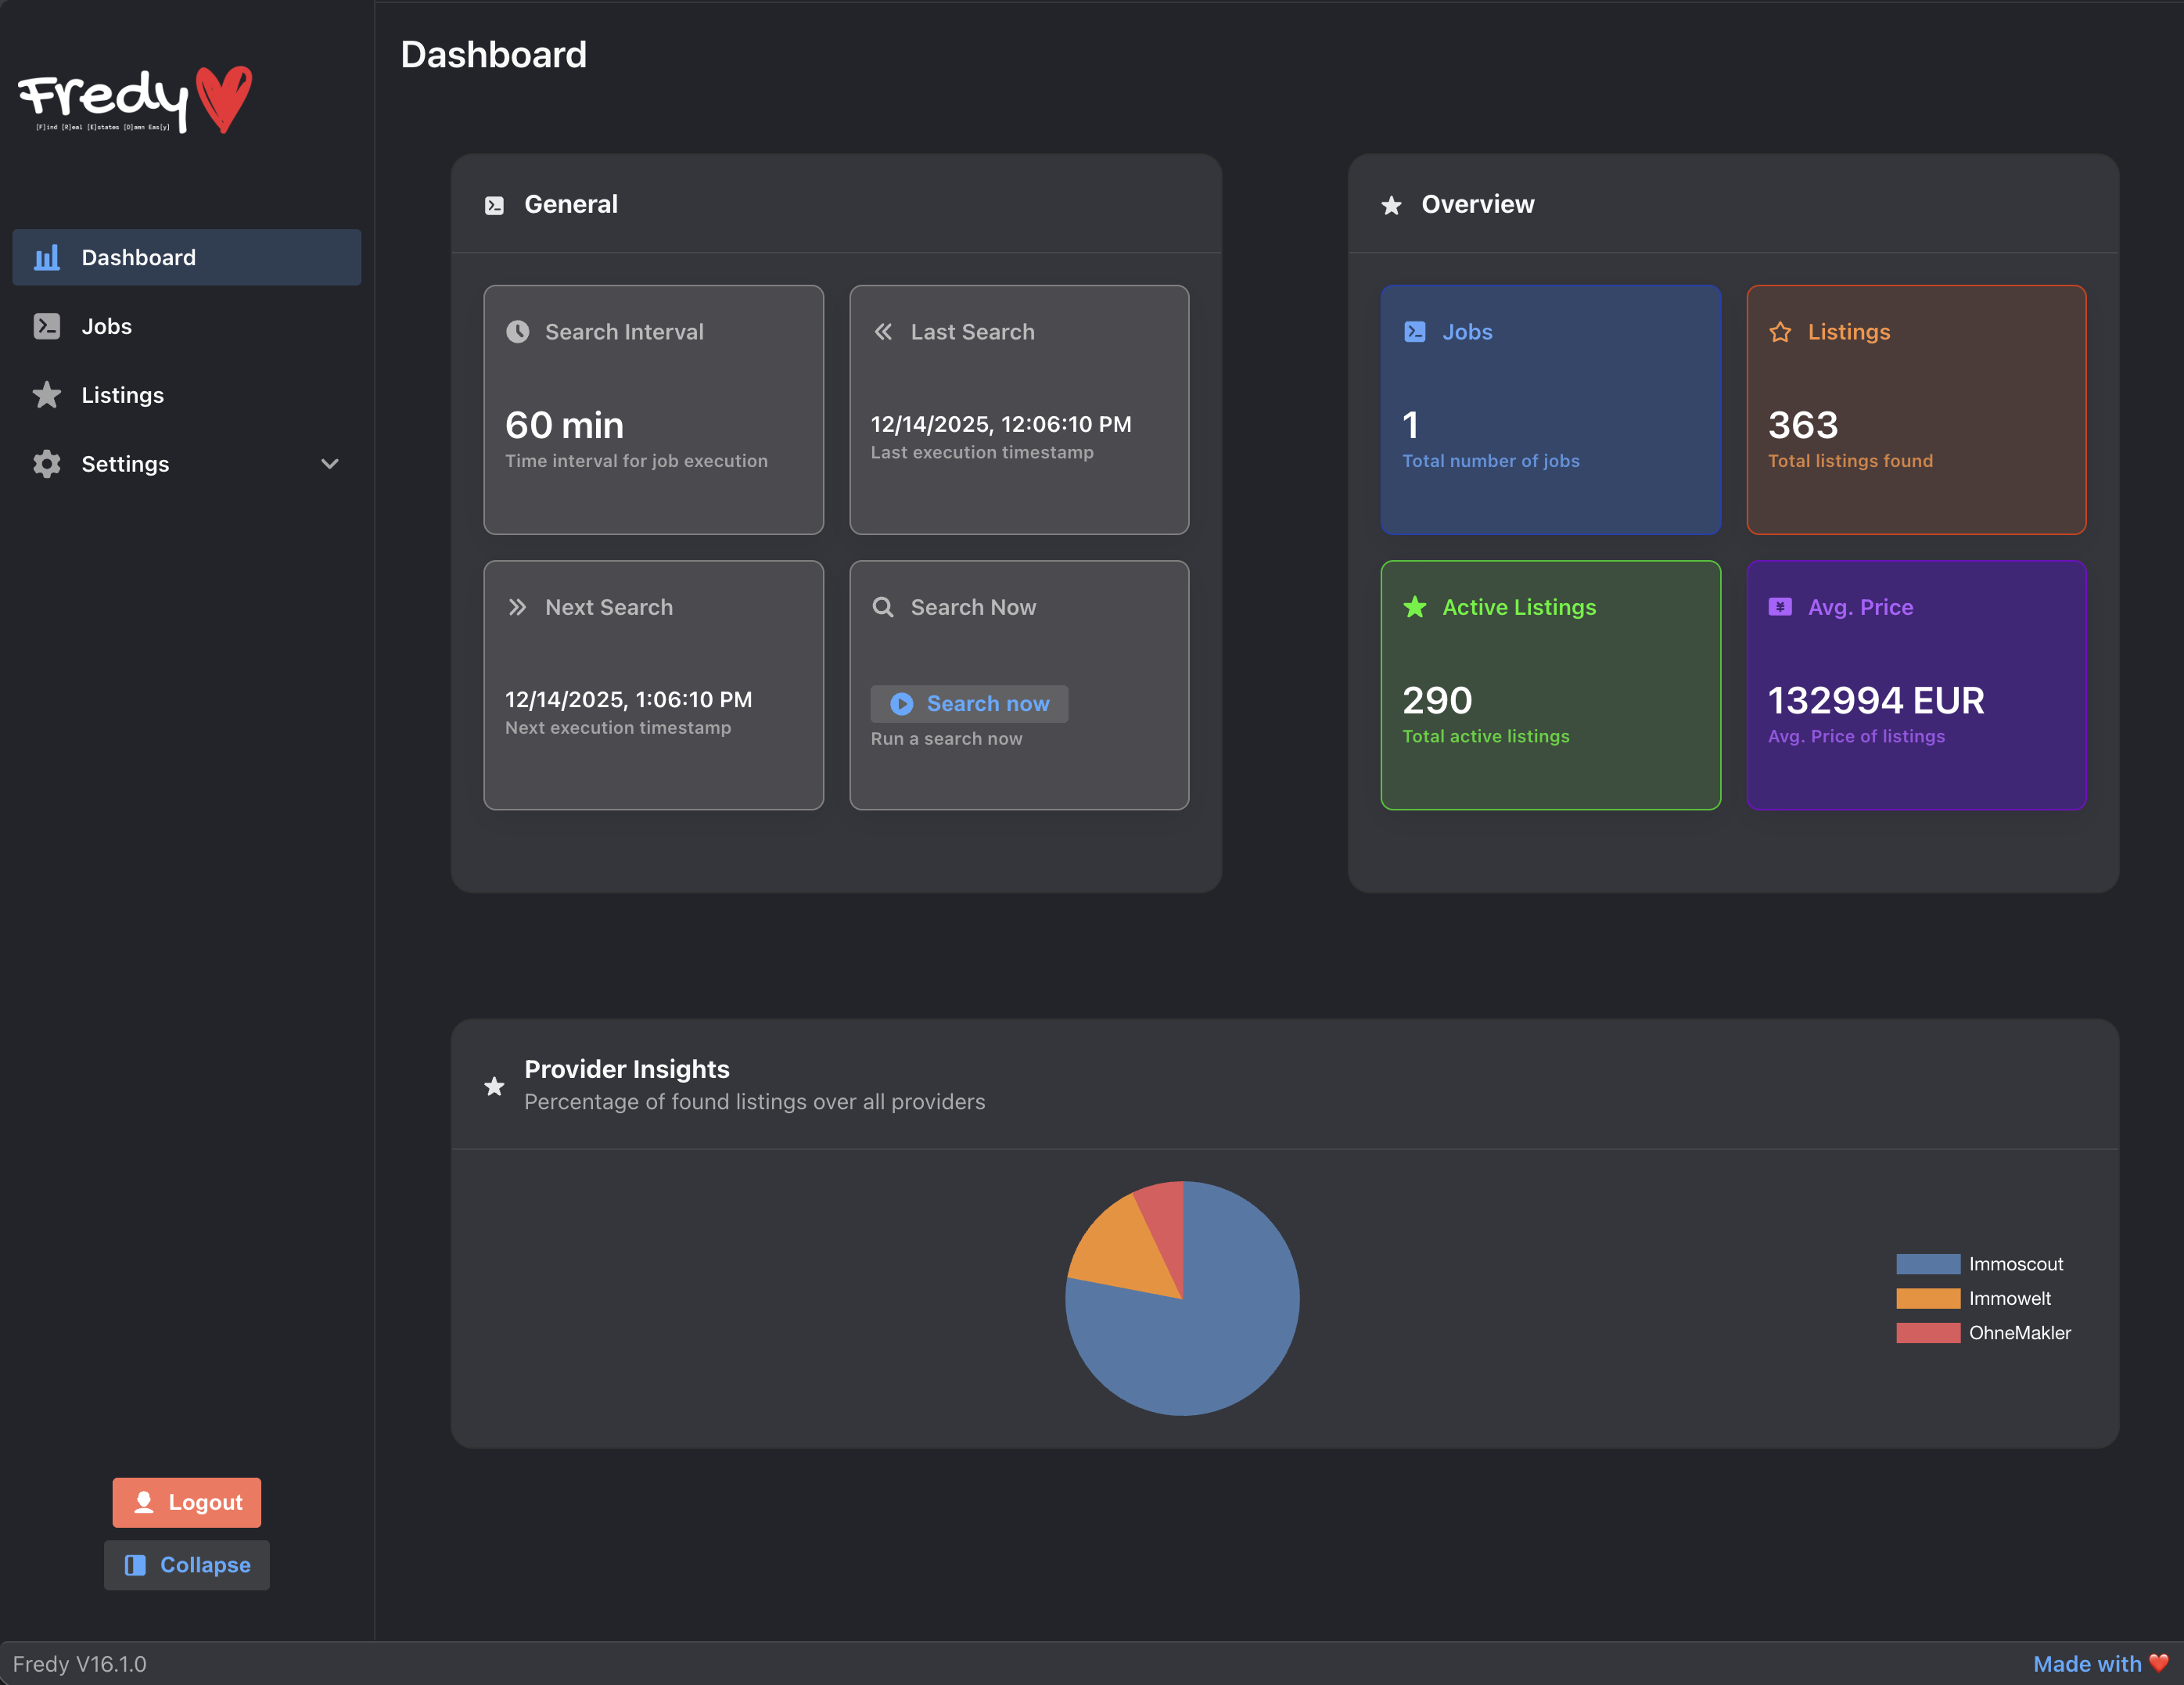Click the red OhneMakler pie slice
This screenshot has height=1685, width=2184.
click(x=1167, y=1225)
